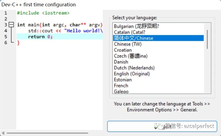Viewport: 221px width, 136px height.
Task: Click the highlighted return 0; line
Action: pos(60,37)
